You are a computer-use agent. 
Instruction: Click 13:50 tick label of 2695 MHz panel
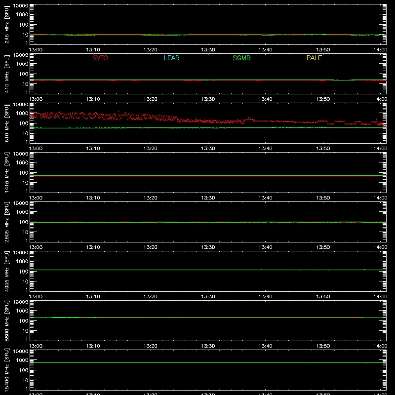[323, 247]
